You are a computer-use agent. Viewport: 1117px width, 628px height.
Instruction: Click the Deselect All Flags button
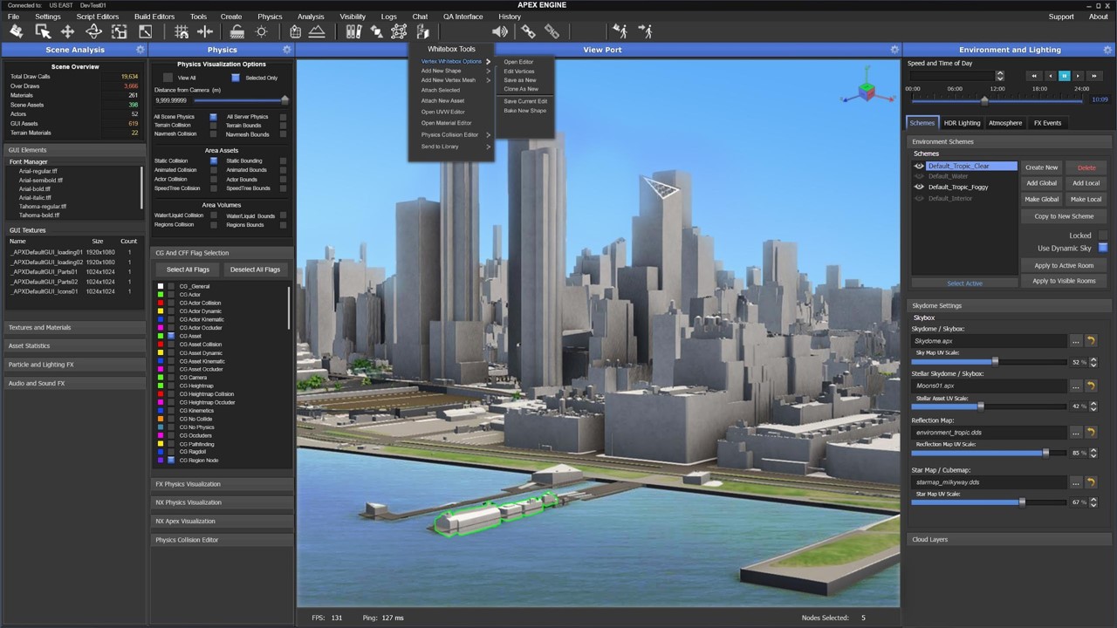coord(255,270)
